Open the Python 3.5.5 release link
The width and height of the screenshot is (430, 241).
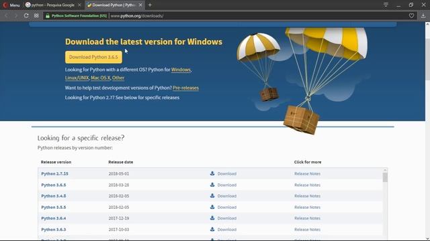point(54,207)
